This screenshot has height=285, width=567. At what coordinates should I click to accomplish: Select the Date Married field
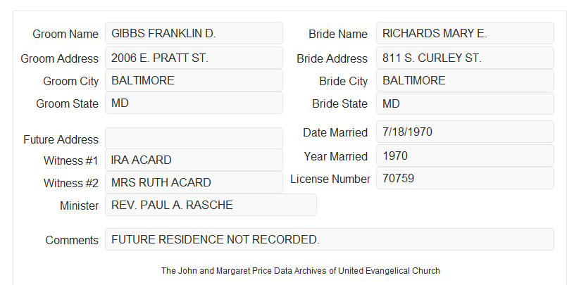pos(465,132)
